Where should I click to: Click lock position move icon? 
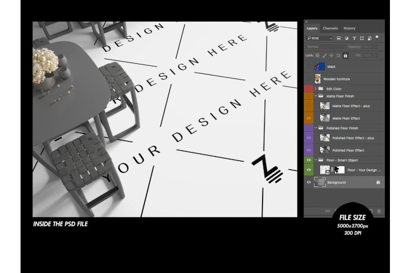pyautogui.click(x=331, y=55)
